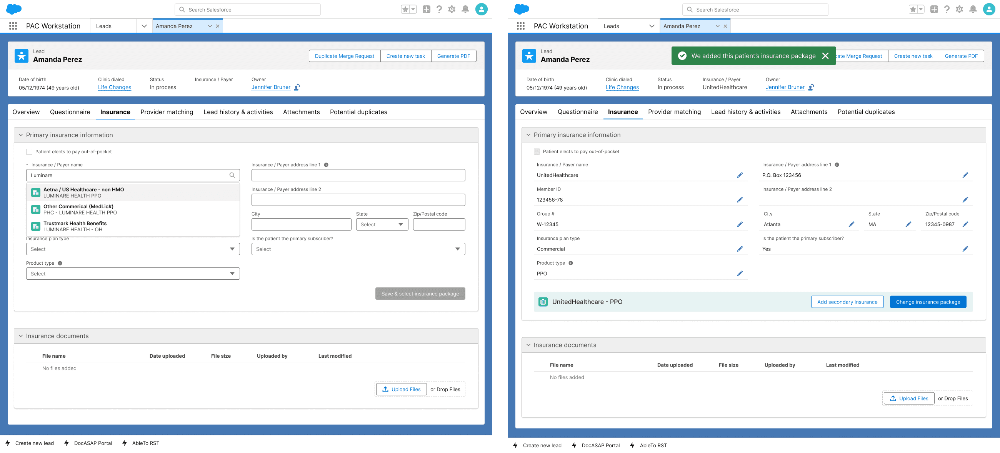The image size is (1000, 453).
Task: Click Create new task button, left window
Action: [x=406, y=56]
